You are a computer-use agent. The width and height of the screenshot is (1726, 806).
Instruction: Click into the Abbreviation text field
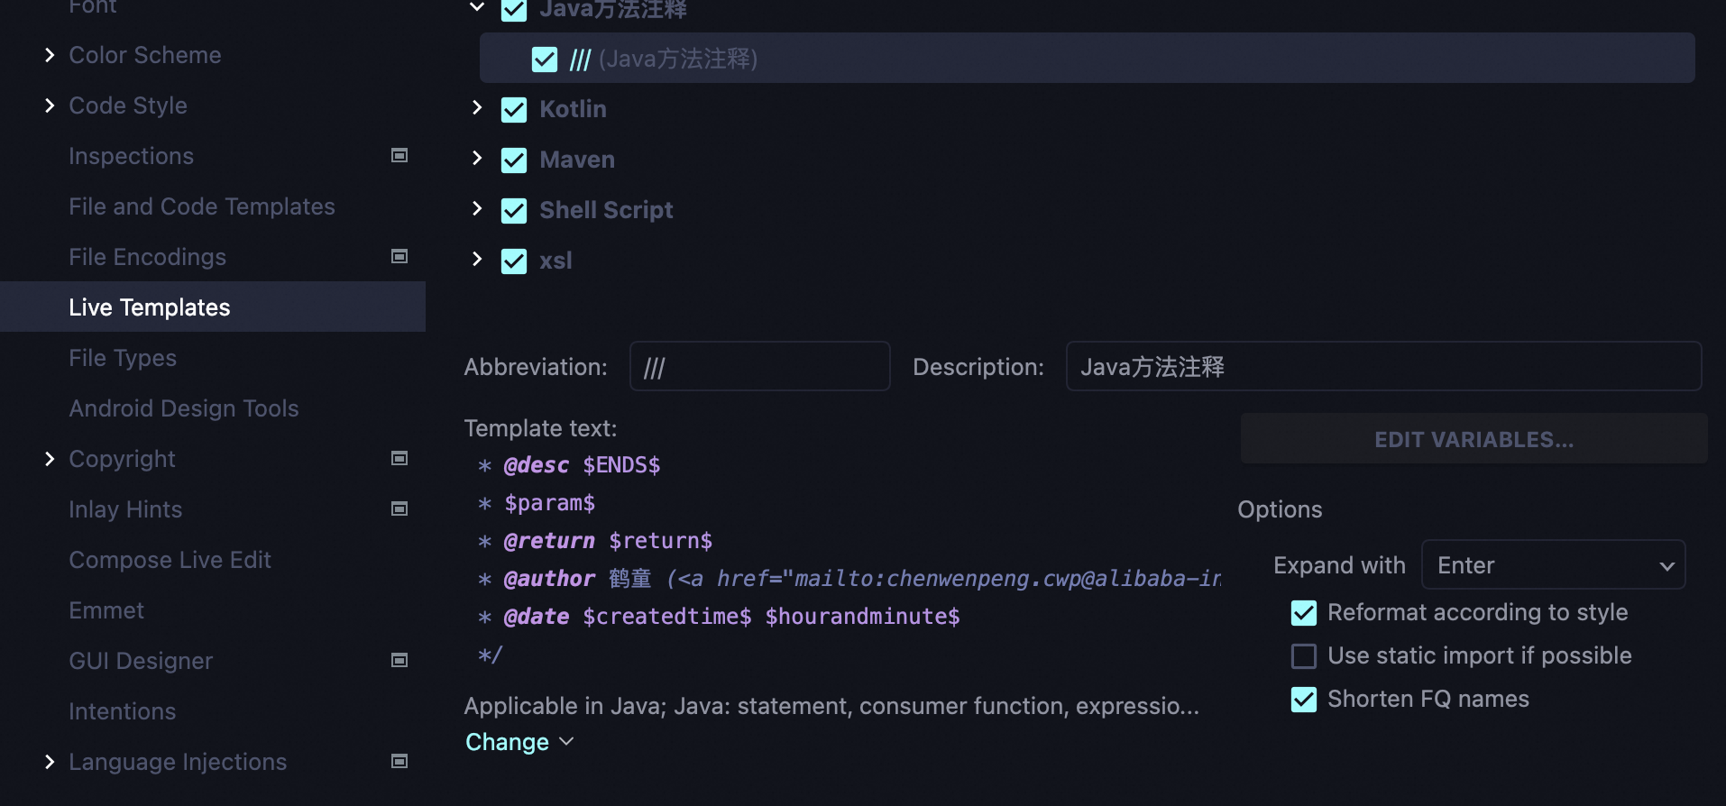pyautogui.click(x=759, y=367)
